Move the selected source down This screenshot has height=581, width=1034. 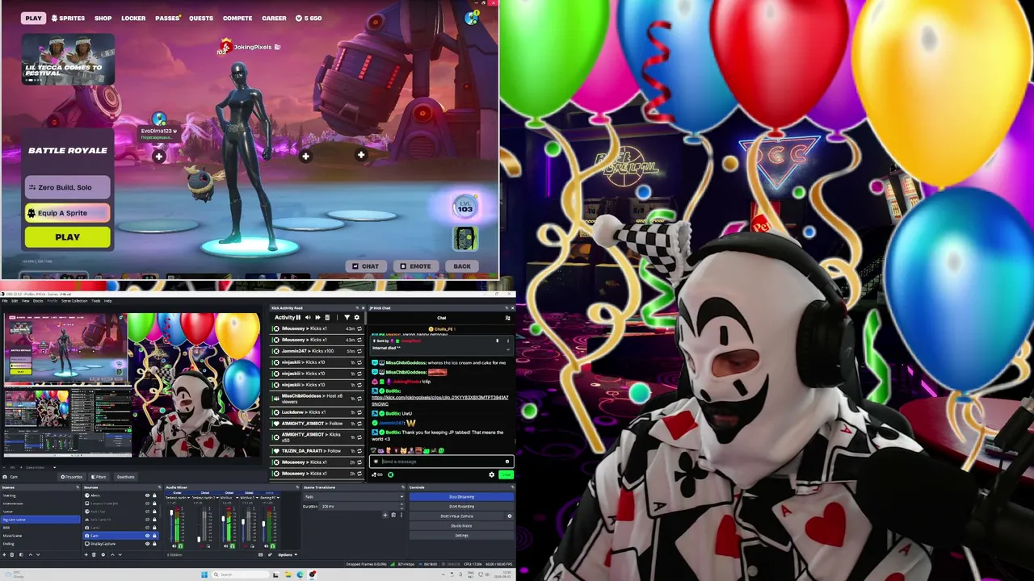[120, 554]
